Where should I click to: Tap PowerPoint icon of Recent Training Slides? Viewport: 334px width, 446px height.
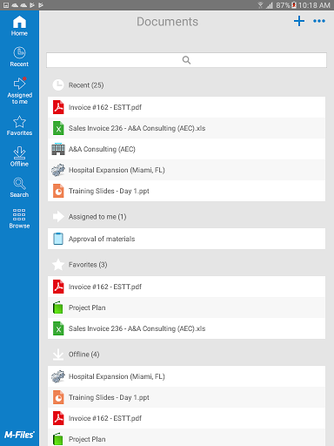click(58, 191)
